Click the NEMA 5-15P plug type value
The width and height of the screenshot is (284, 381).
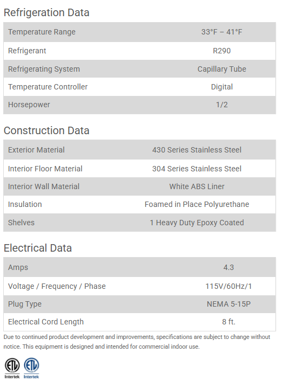tap(228, 304)
